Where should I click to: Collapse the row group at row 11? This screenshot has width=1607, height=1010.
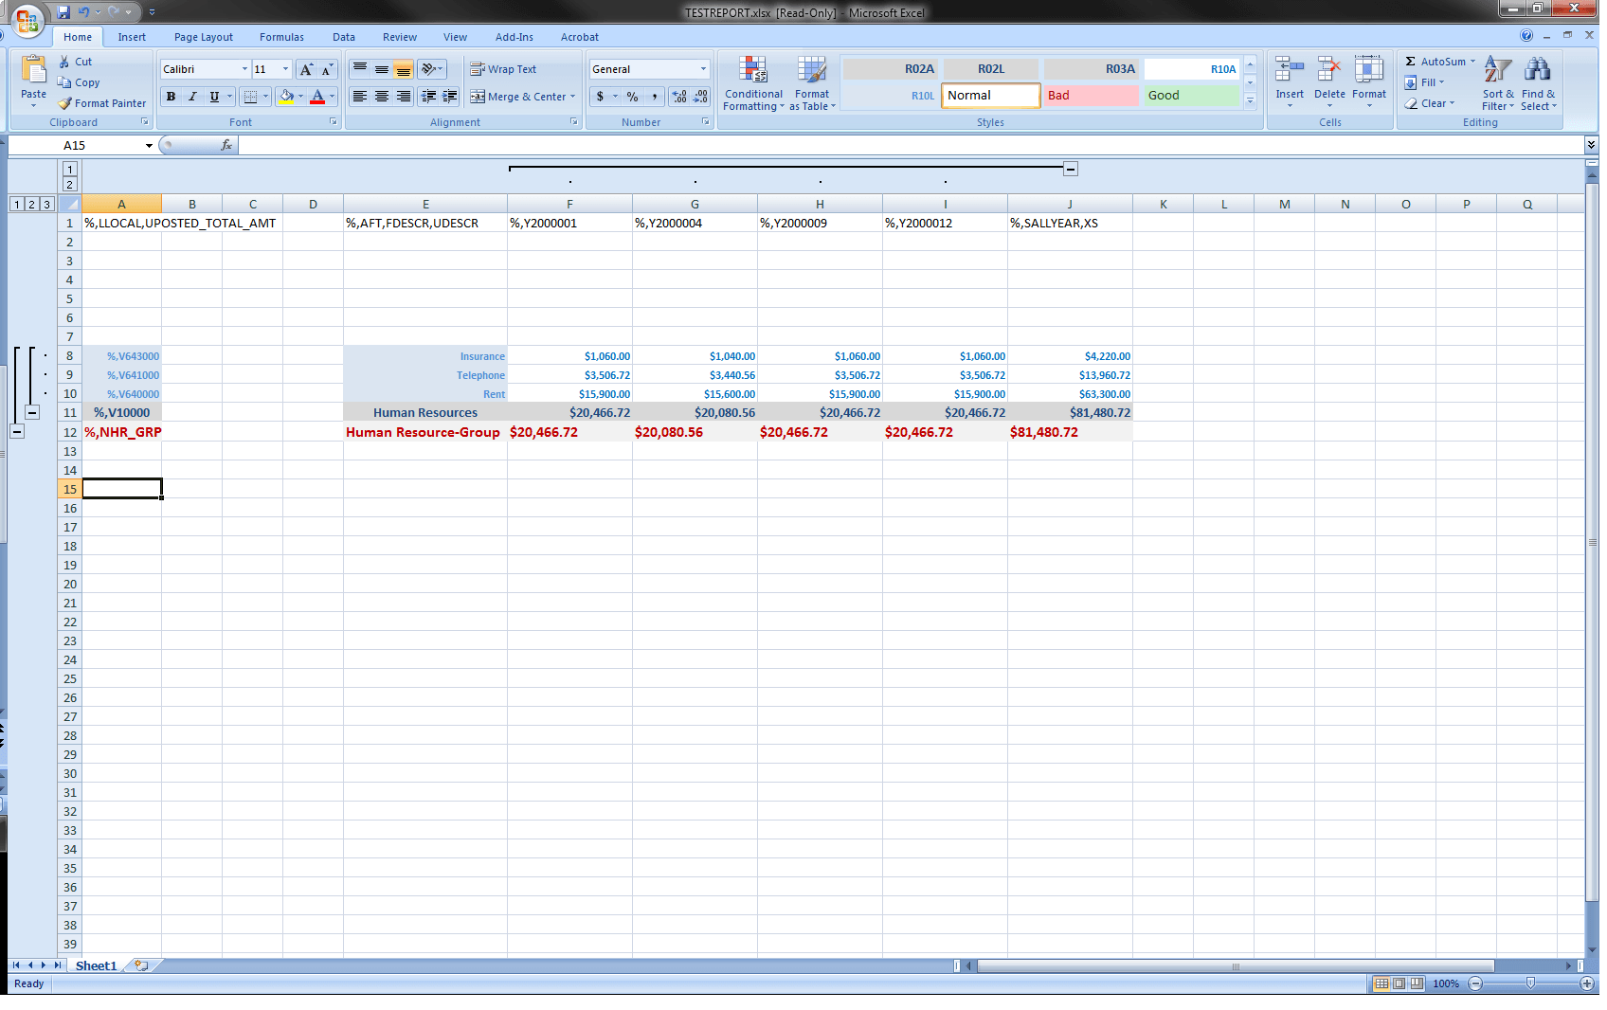click(x=34, y=412)
